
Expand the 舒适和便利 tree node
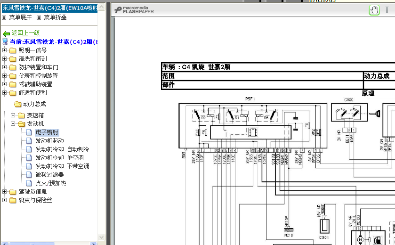4,92
